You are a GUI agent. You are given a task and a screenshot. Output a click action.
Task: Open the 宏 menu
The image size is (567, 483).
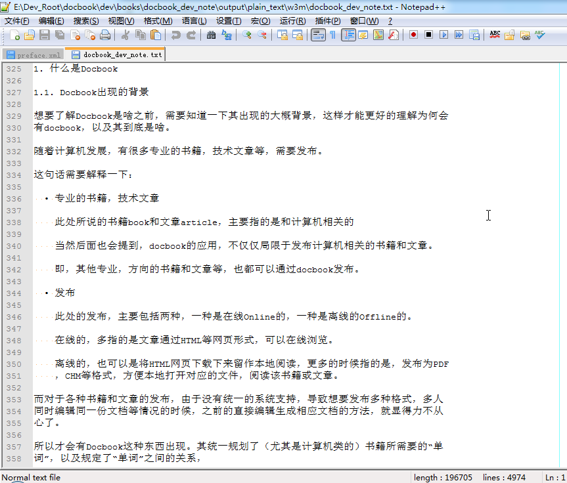(260, 20)
